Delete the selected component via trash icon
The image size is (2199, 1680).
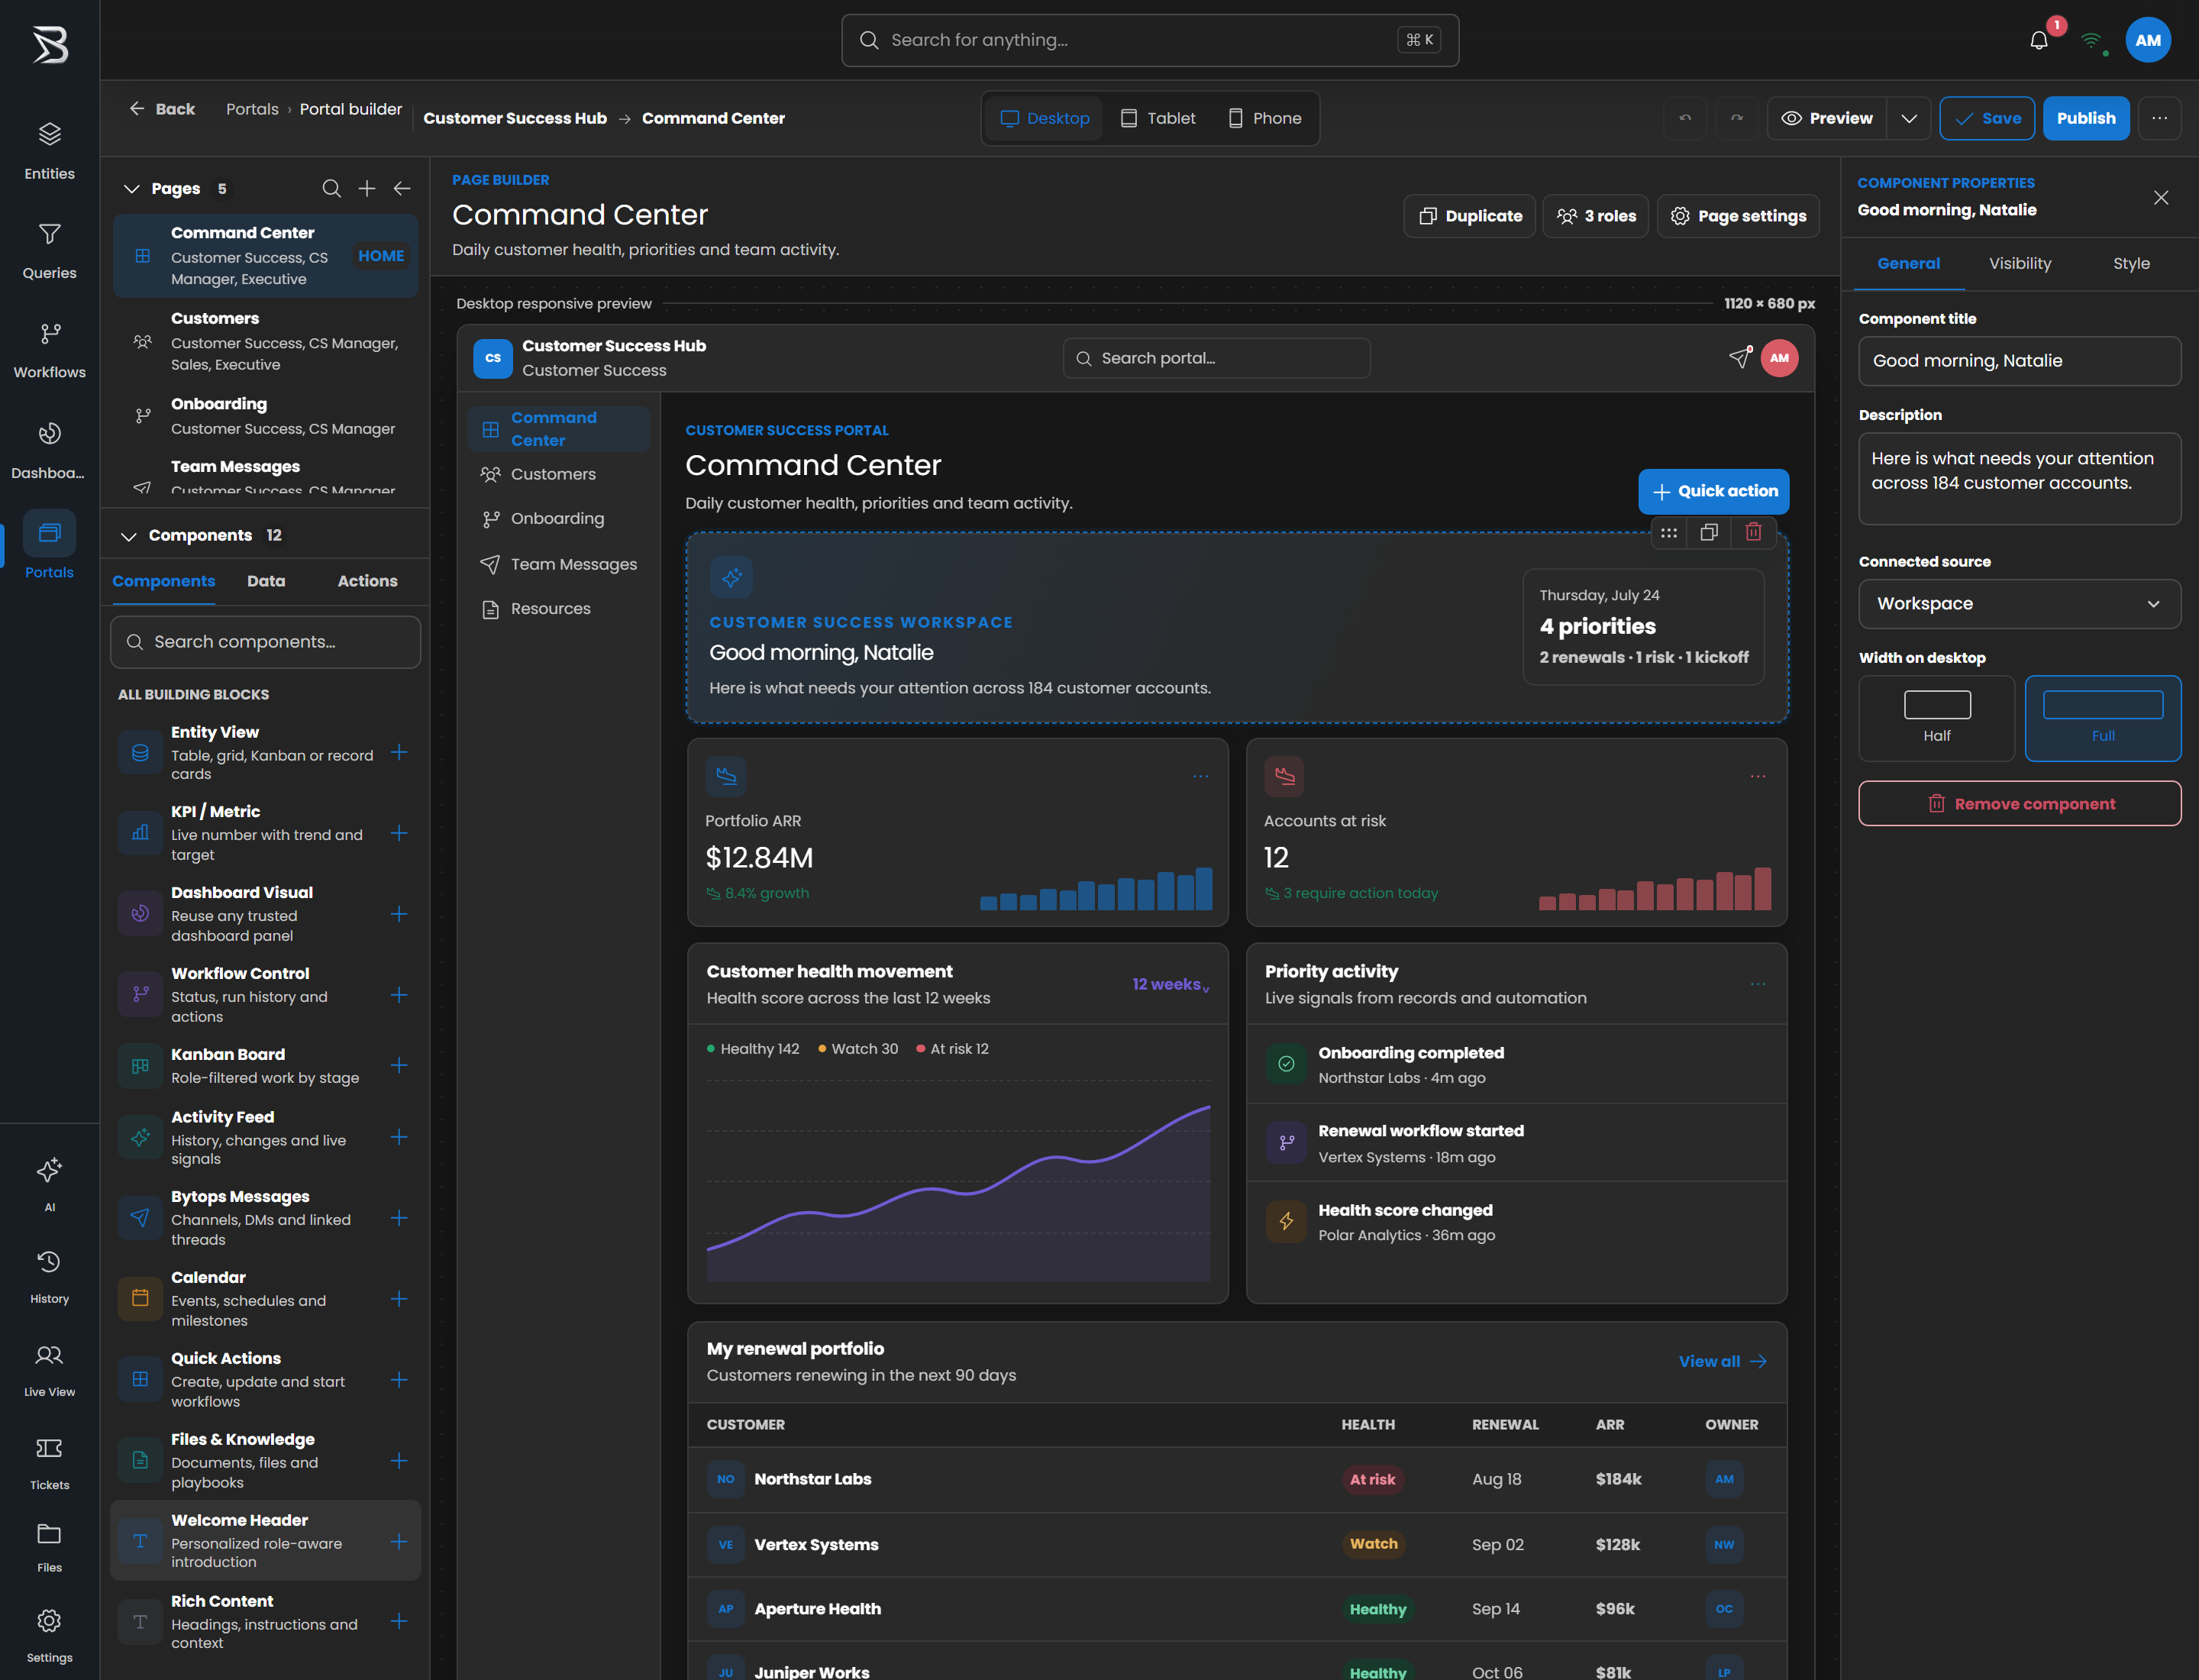(x=1753, y=532)
